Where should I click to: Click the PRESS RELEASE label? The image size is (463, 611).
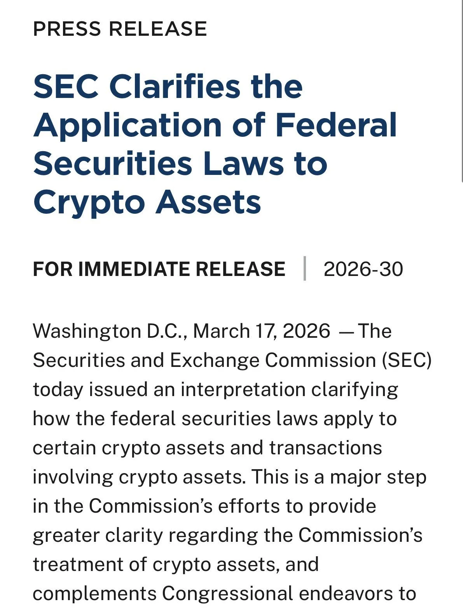[x=120, y=29]
